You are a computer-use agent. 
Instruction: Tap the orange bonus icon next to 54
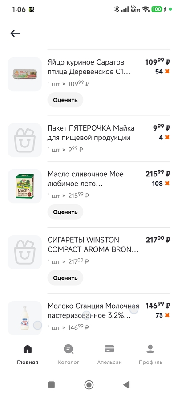point(167,71)
